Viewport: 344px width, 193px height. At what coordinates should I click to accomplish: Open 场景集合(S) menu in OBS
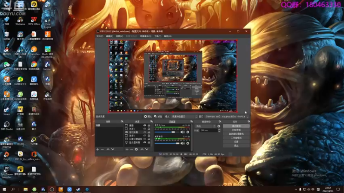pos(146,36)
